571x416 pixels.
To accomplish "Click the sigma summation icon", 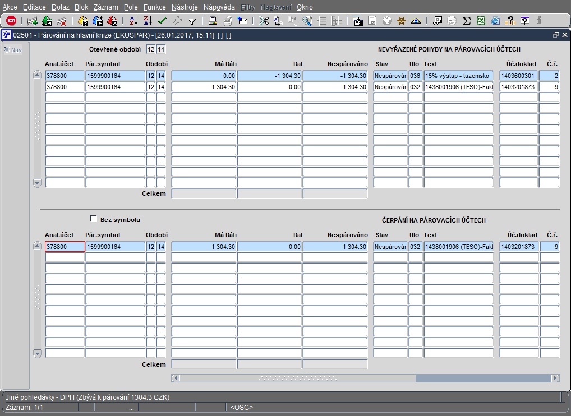I will [467, 21].
